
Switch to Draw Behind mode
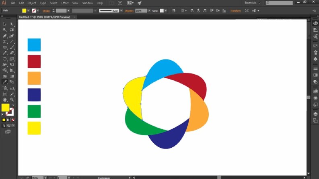click(8, 126)
